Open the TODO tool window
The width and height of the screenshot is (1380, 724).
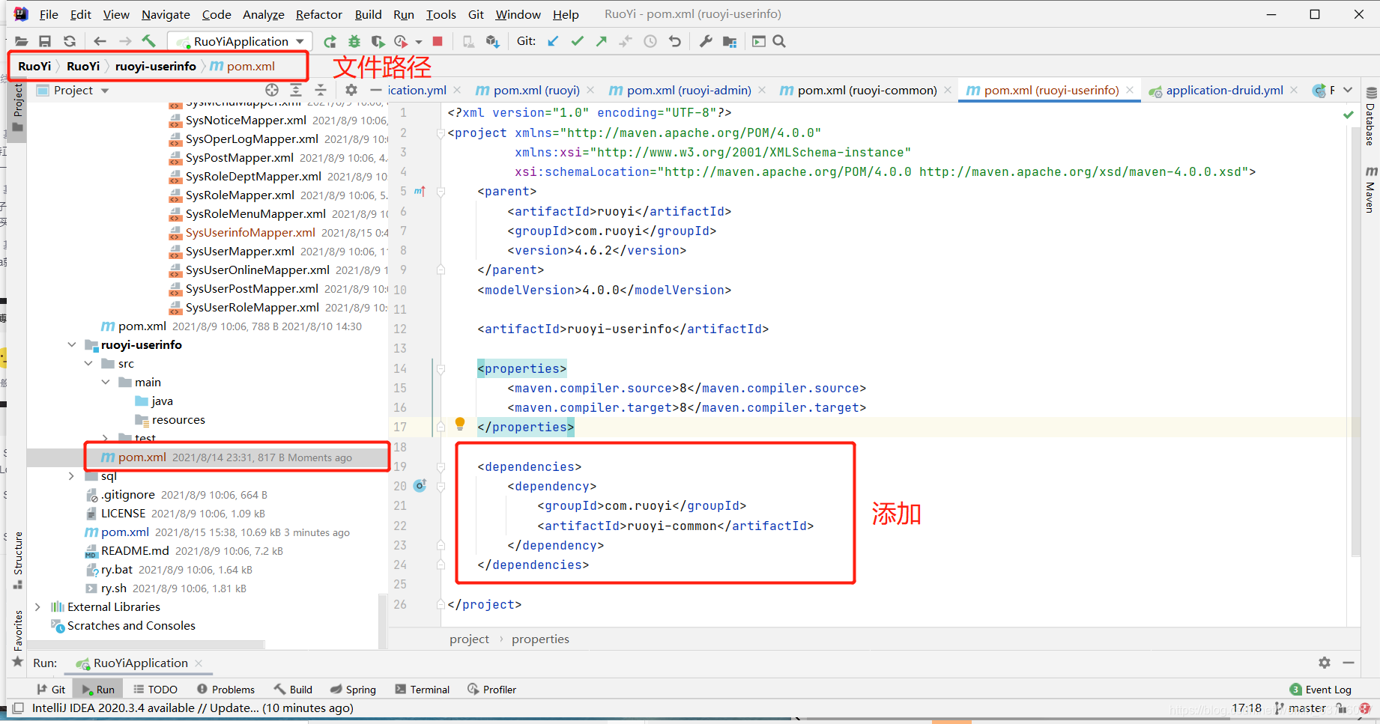[156, 690]
